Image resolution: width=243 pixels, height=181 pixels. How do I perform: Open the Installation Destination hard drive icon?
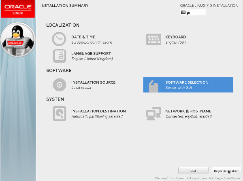coord(60,114)
